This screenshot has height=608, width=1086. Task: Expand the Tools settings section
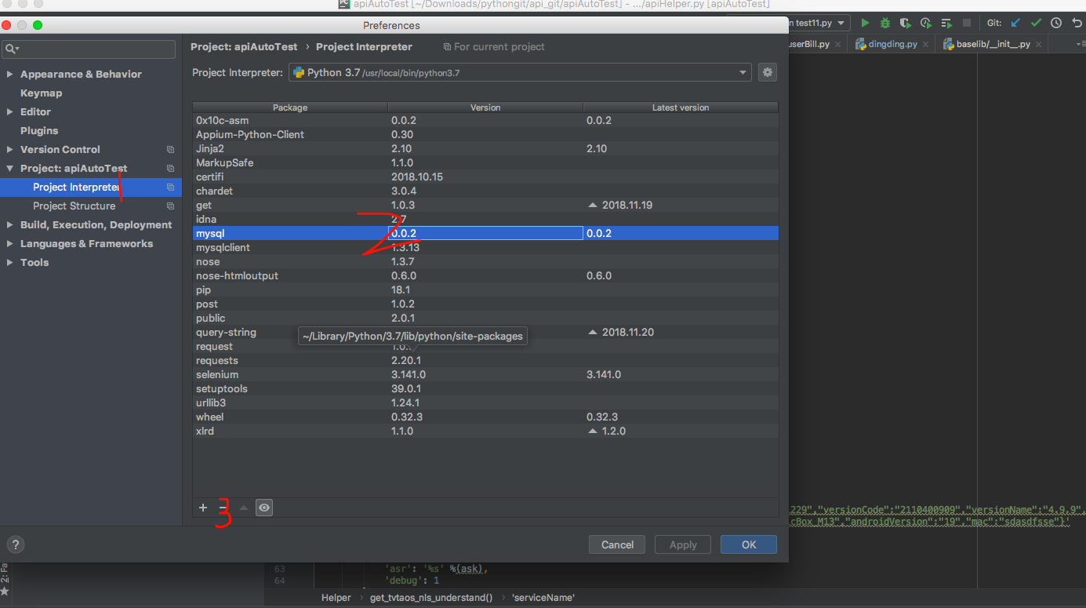9,262
